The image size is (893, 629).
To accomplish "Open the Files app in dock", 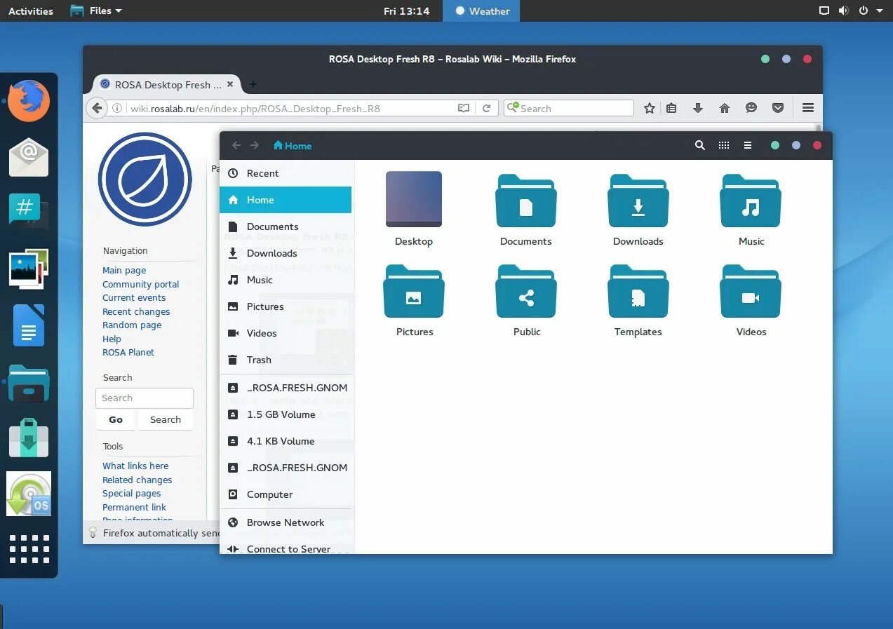I will point(29,383).
